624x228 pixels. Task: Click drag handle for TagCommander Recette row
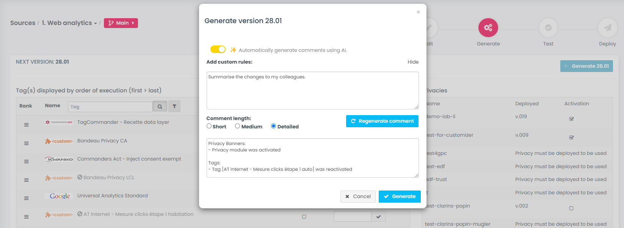(27, 125)
